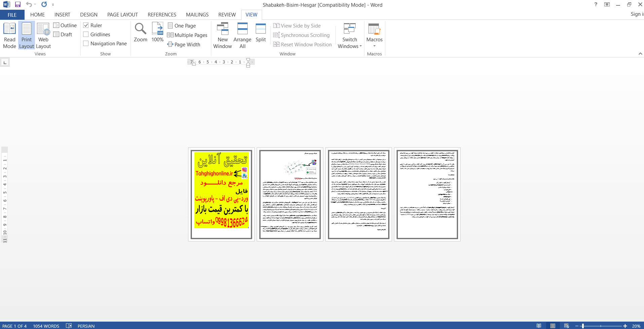
Task: Uncheck the Ruler checkbox
Action: [86, 25]
